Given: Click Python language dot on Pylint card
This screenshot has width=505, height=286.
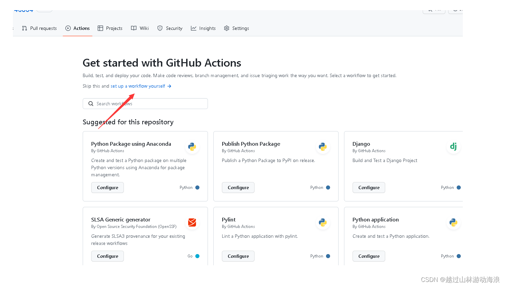Looking at the screenshot, I should point(328,256).
